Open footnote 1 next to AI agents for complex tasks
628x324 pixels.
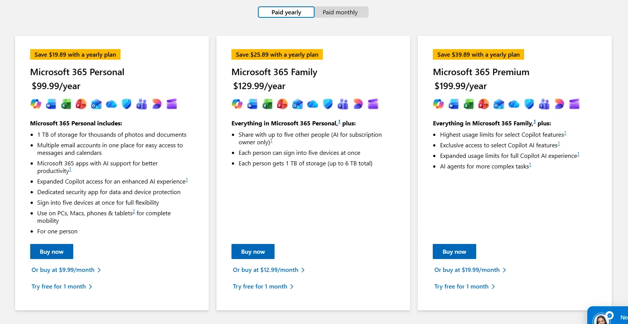click(530, 165)
